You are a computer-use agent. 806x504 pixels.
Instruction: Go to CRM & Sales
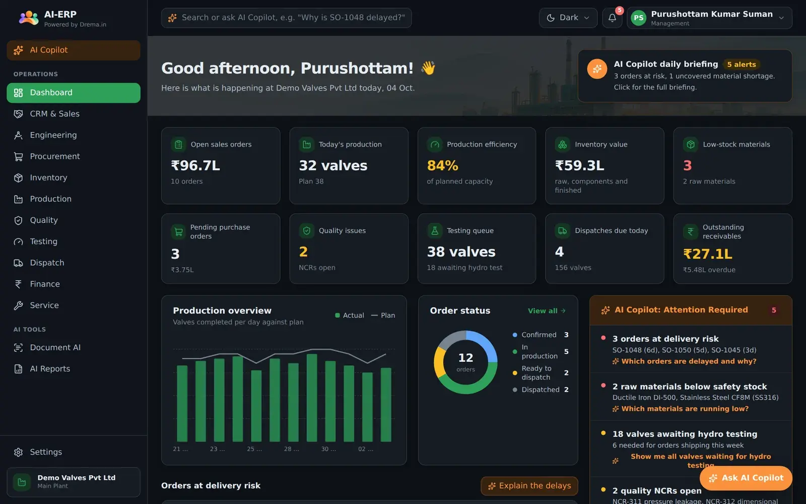click(x=74, y=114)
